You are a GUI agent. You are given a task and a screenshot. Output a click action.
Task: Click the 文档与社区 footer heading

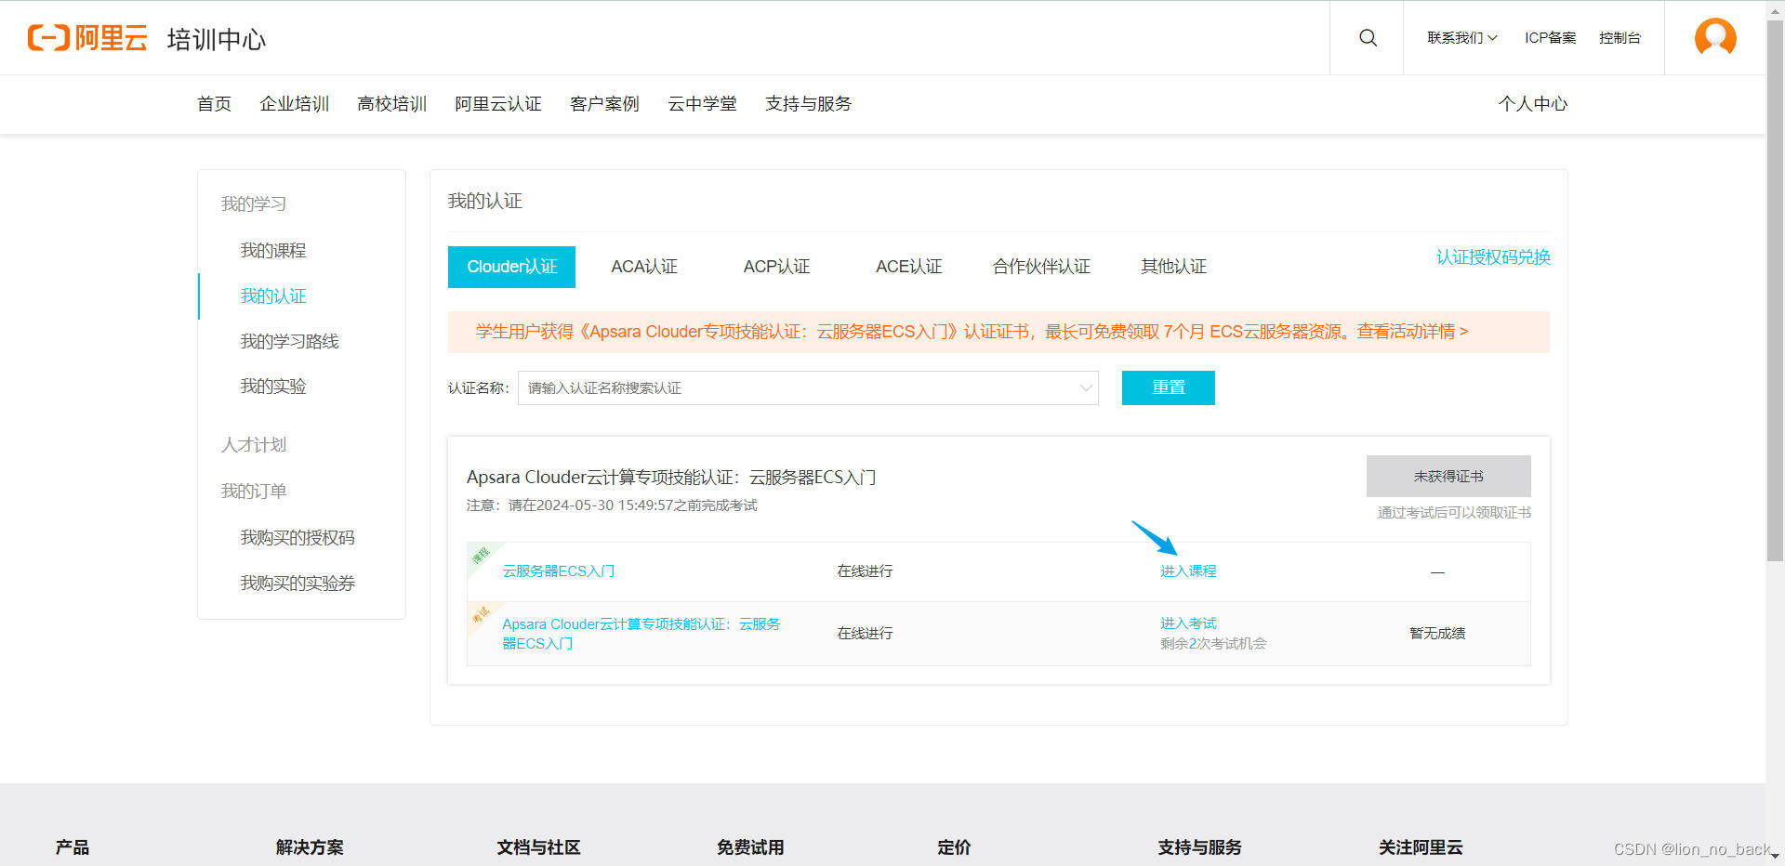(538, 847)
